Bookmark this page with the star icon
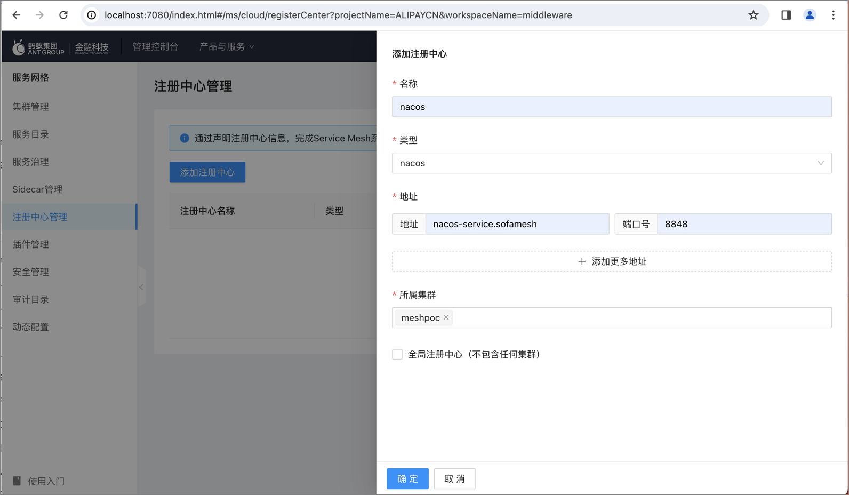 tap(753, 15)
